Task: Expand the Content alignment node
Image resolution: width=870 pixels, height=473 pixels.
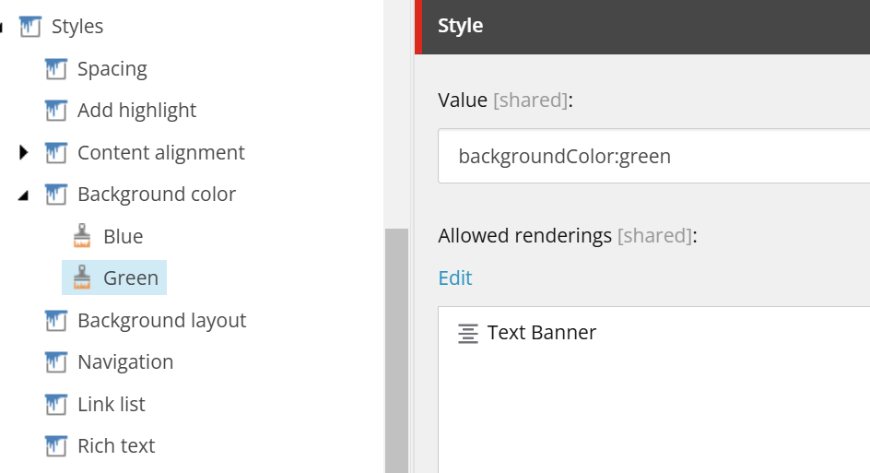Action: [24, 153]
